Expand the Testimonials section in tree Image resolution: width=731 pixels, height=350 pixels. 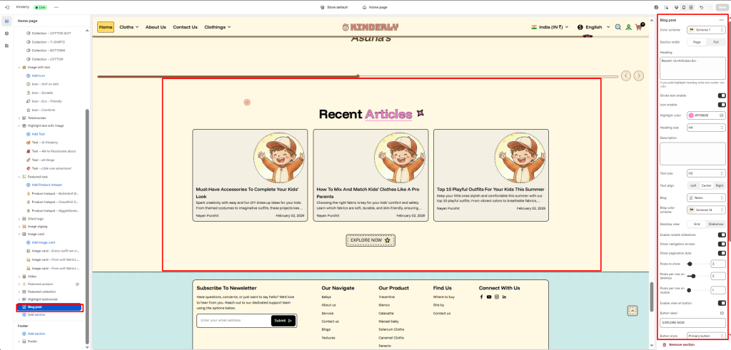pyautogui.click(x=19, y=118)
